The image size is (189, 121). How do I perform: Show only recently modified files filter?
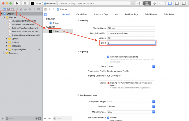[x=36, y=118]
